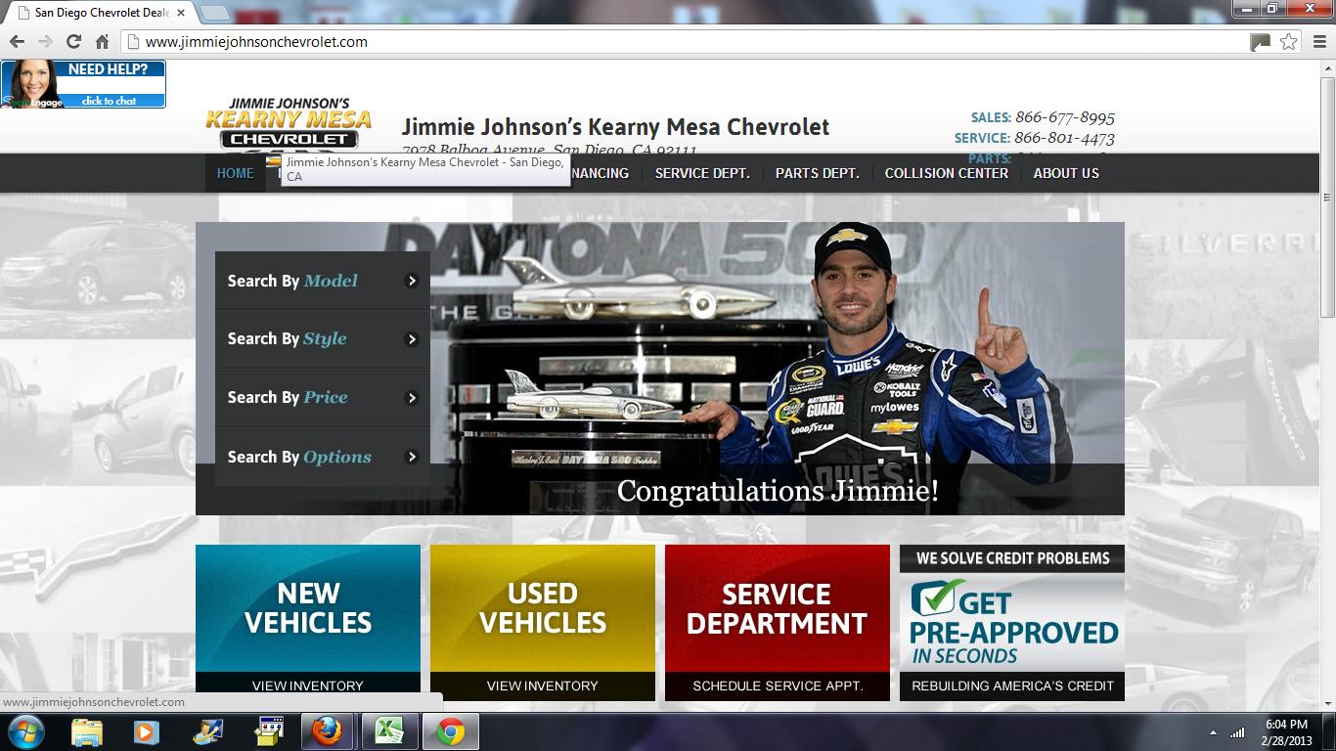1336x751 pixels.
Task: Open Excel from the taskbar
Action: [388, 730]
